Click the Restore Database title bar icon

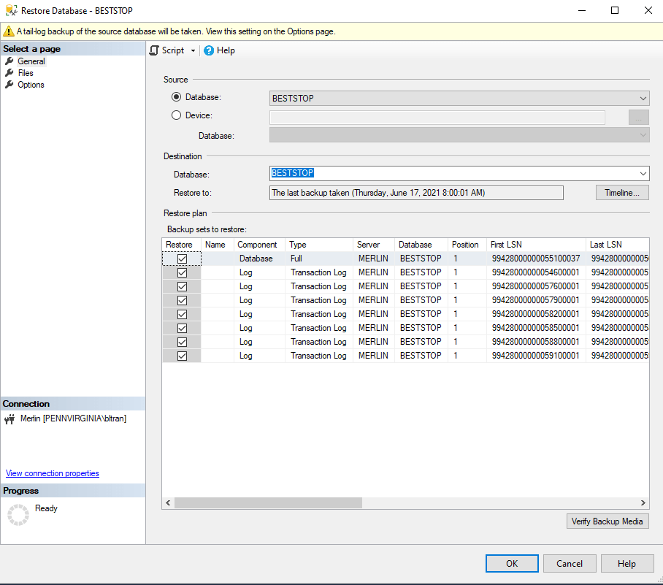[11, 11]
